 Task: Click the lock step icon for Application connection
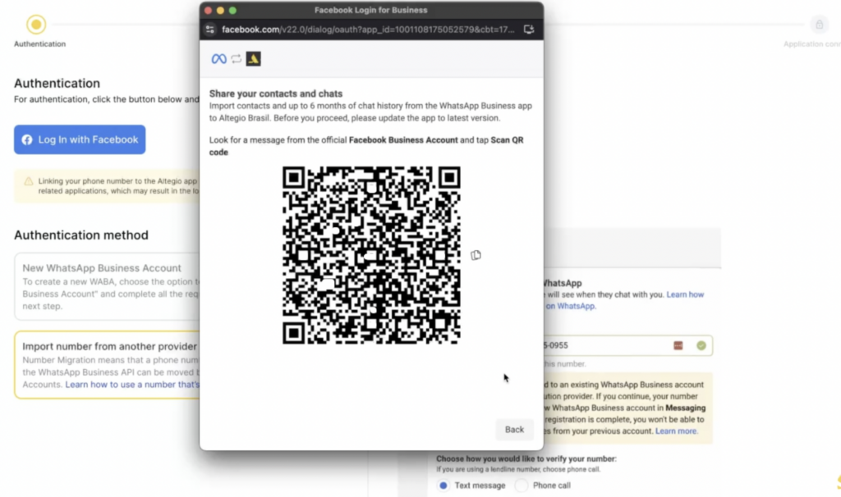coord(820,25)
